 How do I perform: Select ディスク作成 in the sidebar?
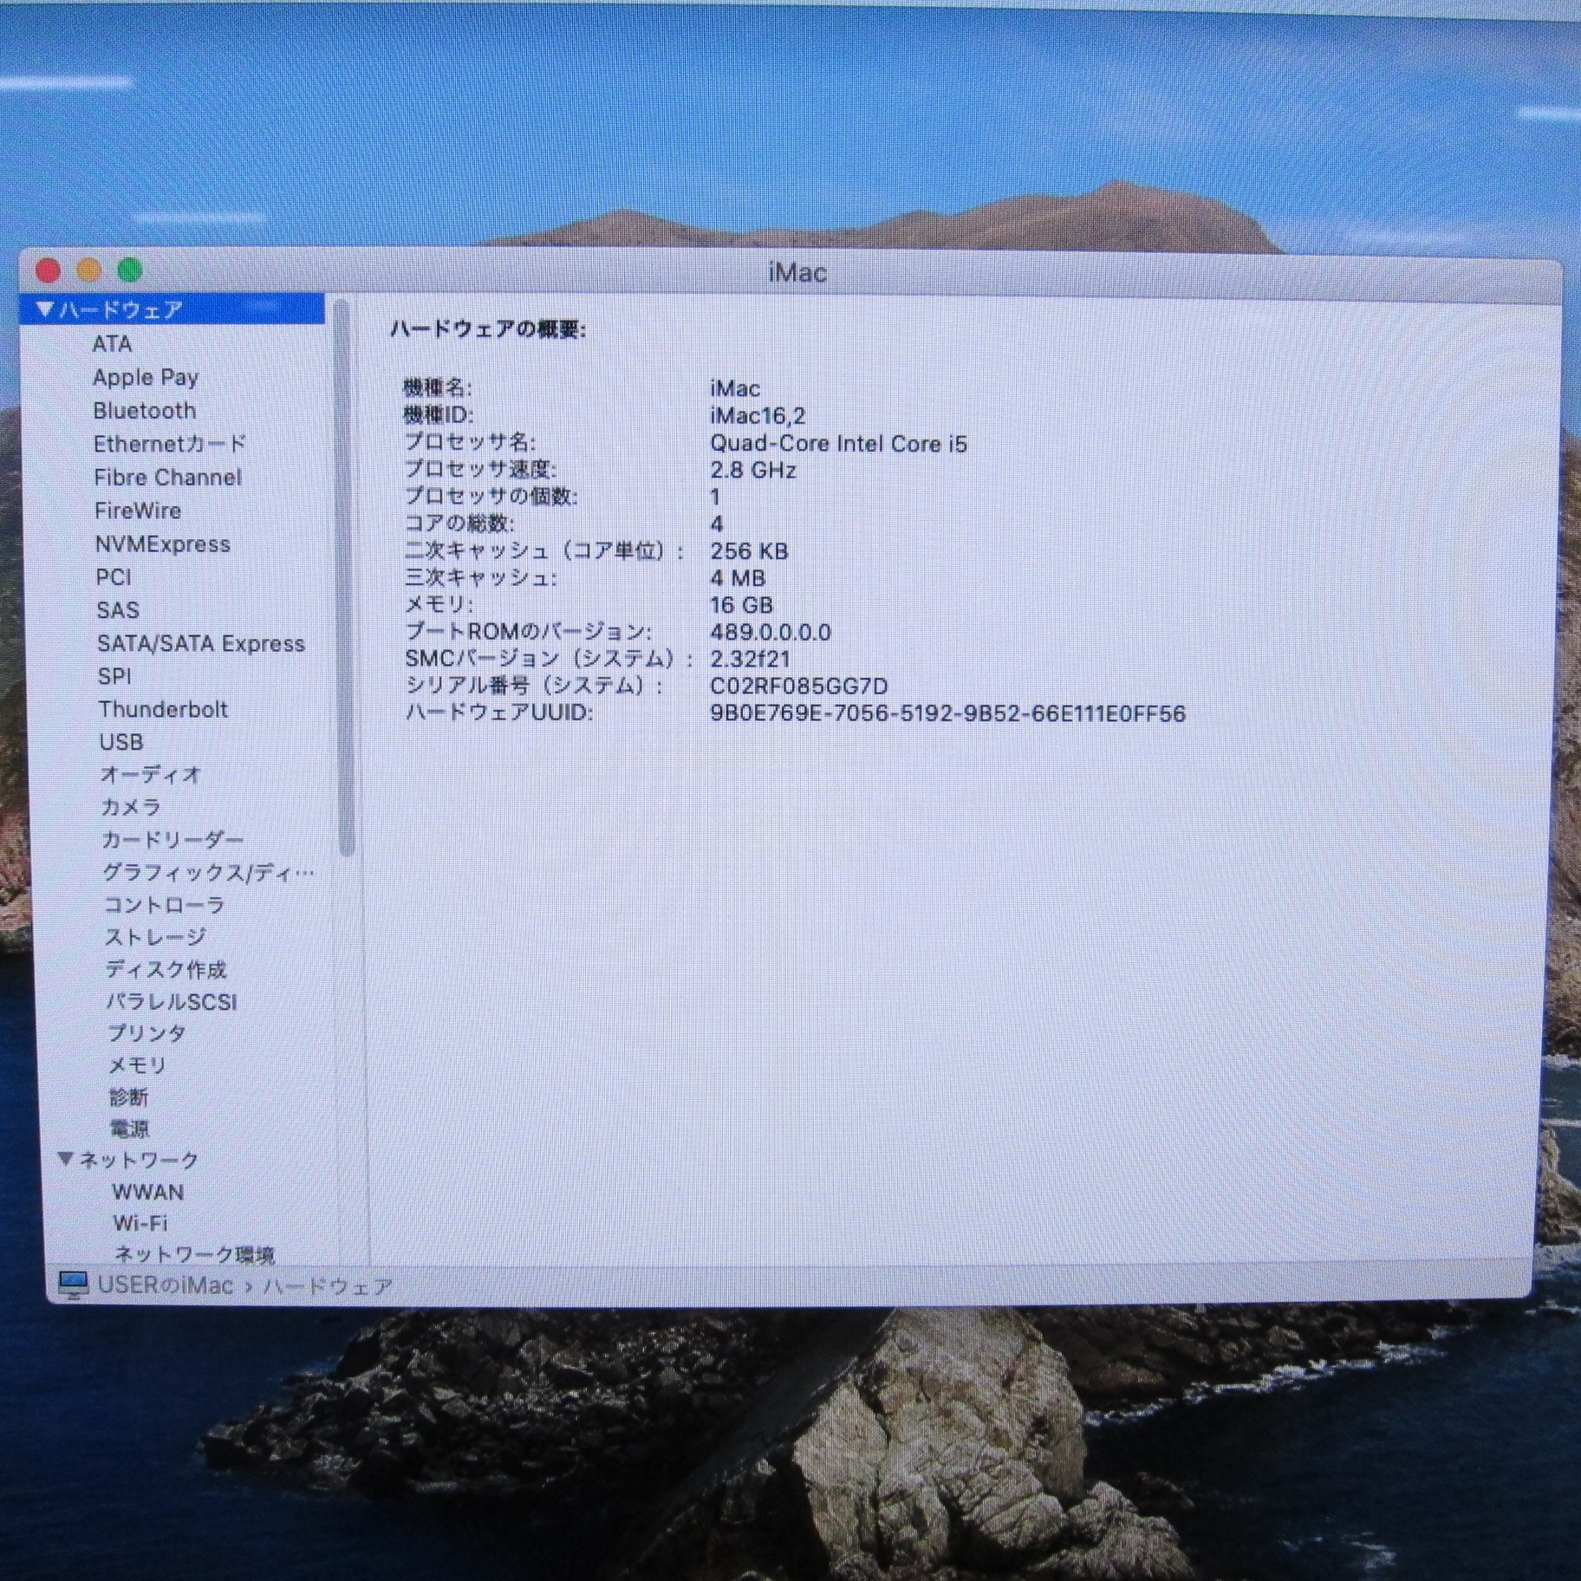[166, 969]
